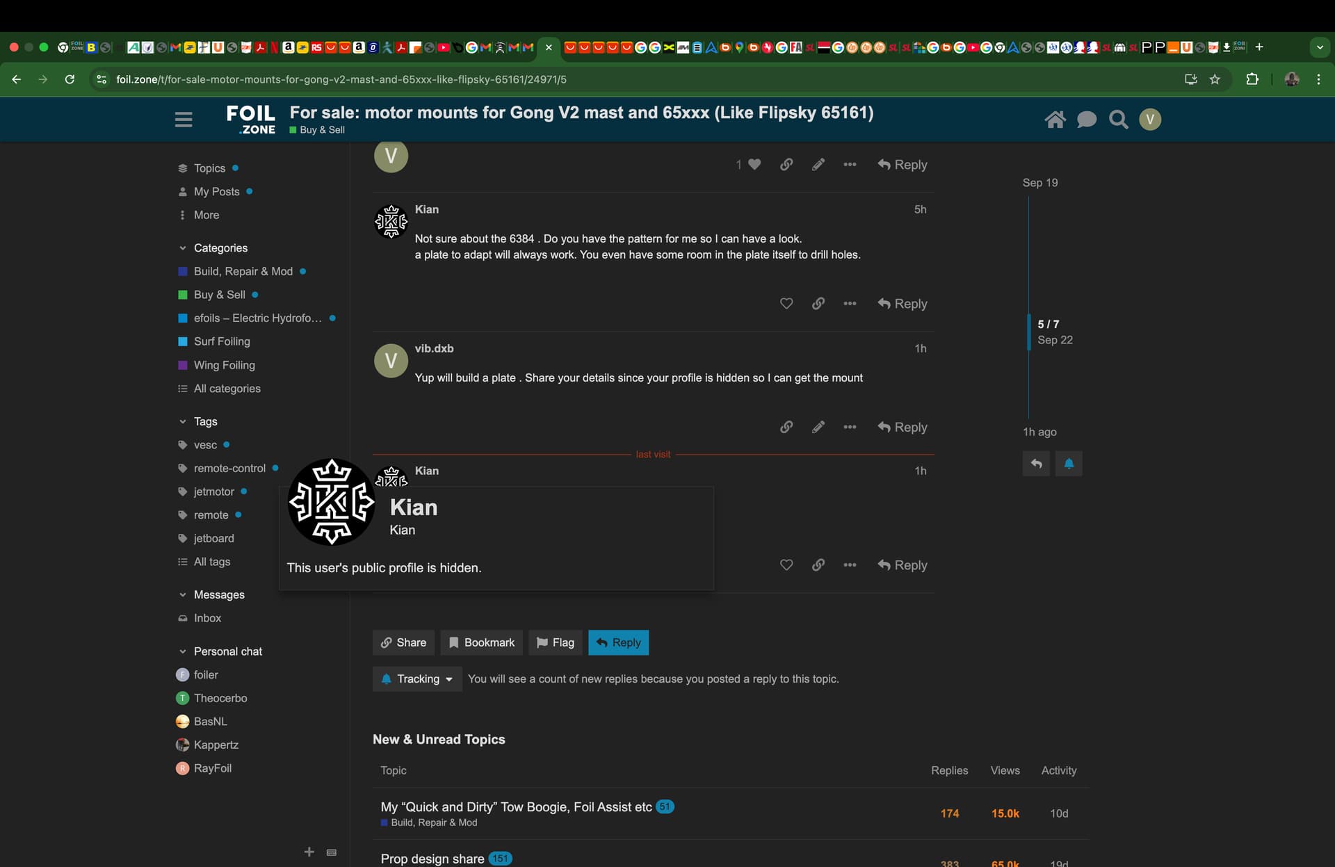Edit vib.dxb's post with pencil icon
The image size is (1335, 867).
click(x=818, y=427)
